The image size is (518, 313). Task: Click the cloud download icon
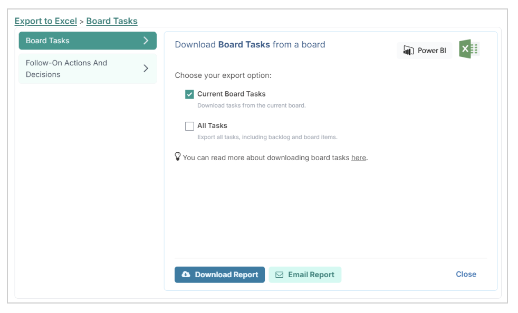pyautogui.click(x=186, y=275)
